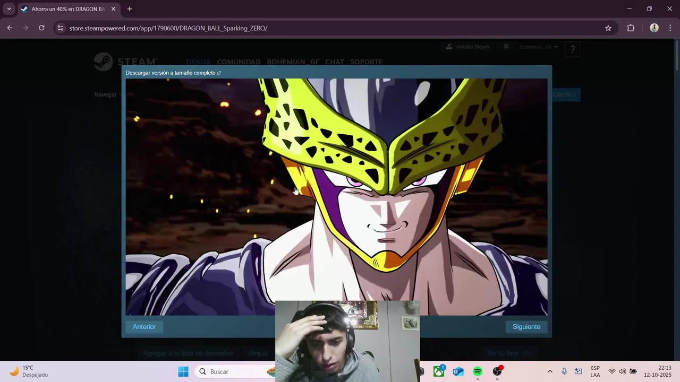Viewport: 680px width, 382px height.
Task: Bookmark this page with the star icon
Action: [608, 28]
